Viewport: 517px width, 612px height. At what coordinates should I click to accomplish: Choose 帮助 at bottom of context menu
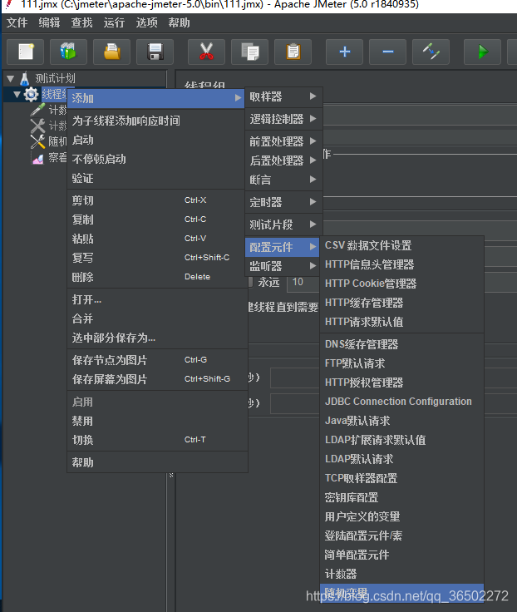[157, 462]
